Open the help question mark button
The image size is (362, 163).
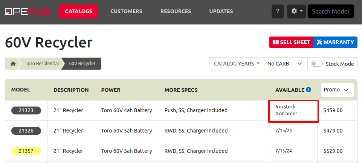pyautogui.click(x=278, y=11)
